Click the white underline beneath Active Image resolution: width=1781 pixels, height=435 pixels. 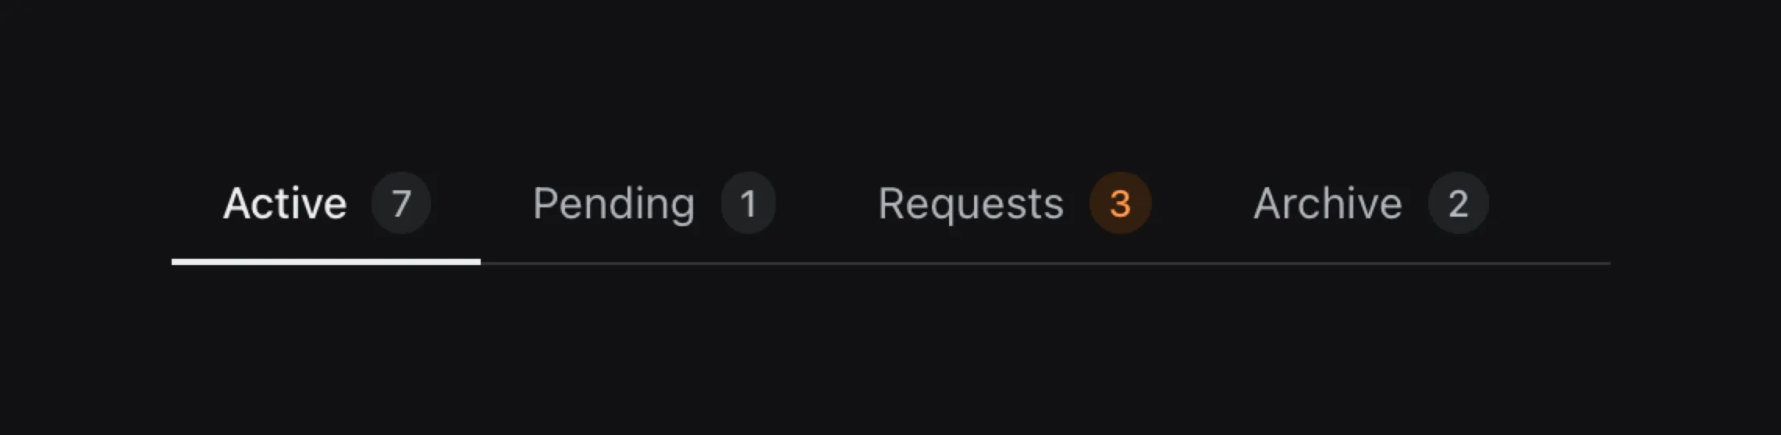pos(326,262)
